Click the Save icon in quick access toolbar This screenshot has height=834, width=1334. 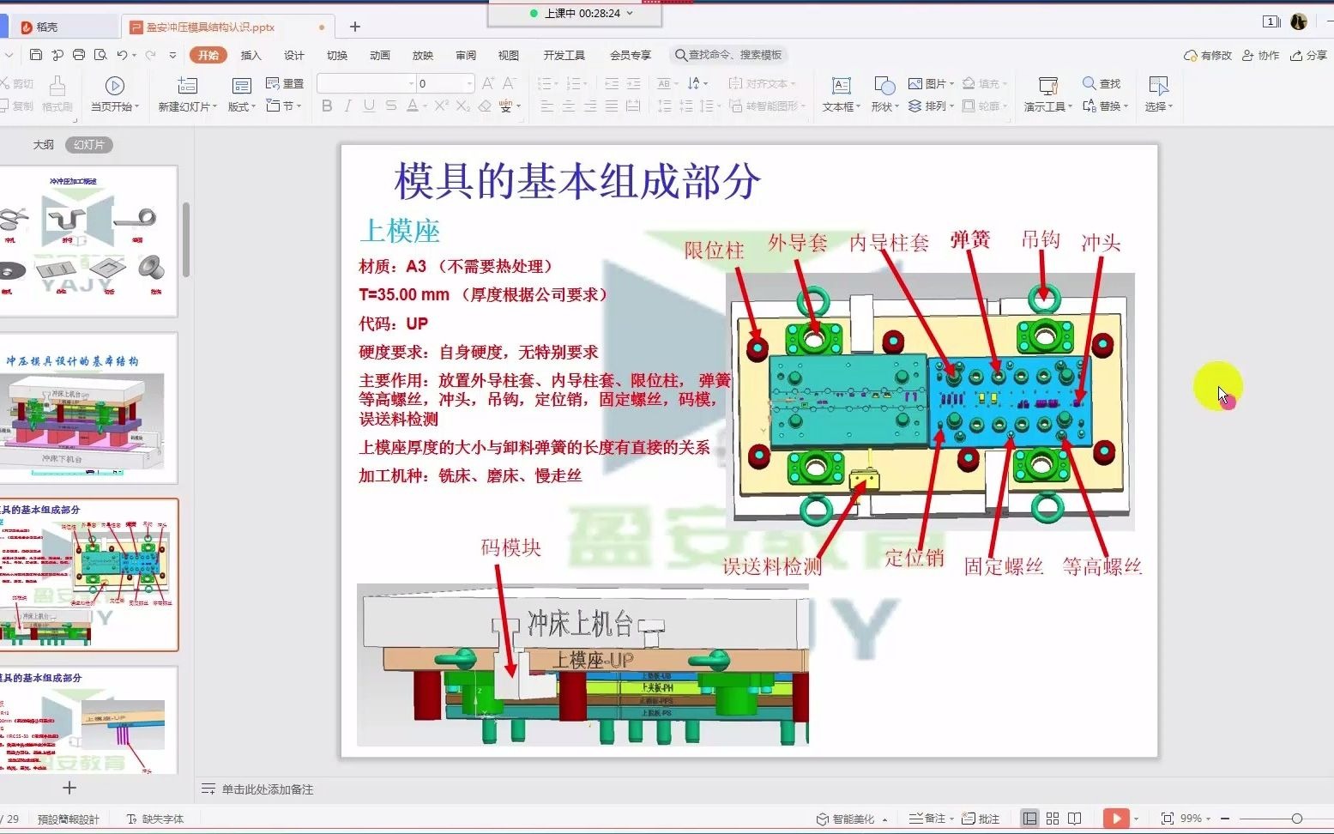(35, 55)
